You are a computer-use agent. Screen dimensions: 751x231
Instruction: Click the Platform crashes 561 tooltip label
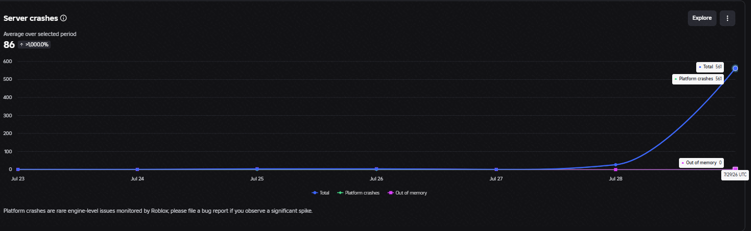point(698,79)
